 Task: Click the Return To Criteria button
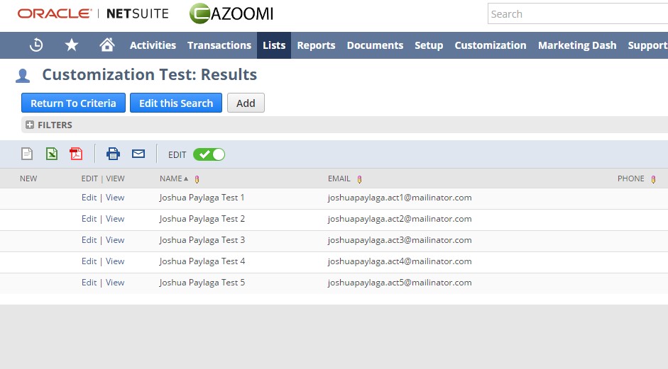(x=73, y=103)
